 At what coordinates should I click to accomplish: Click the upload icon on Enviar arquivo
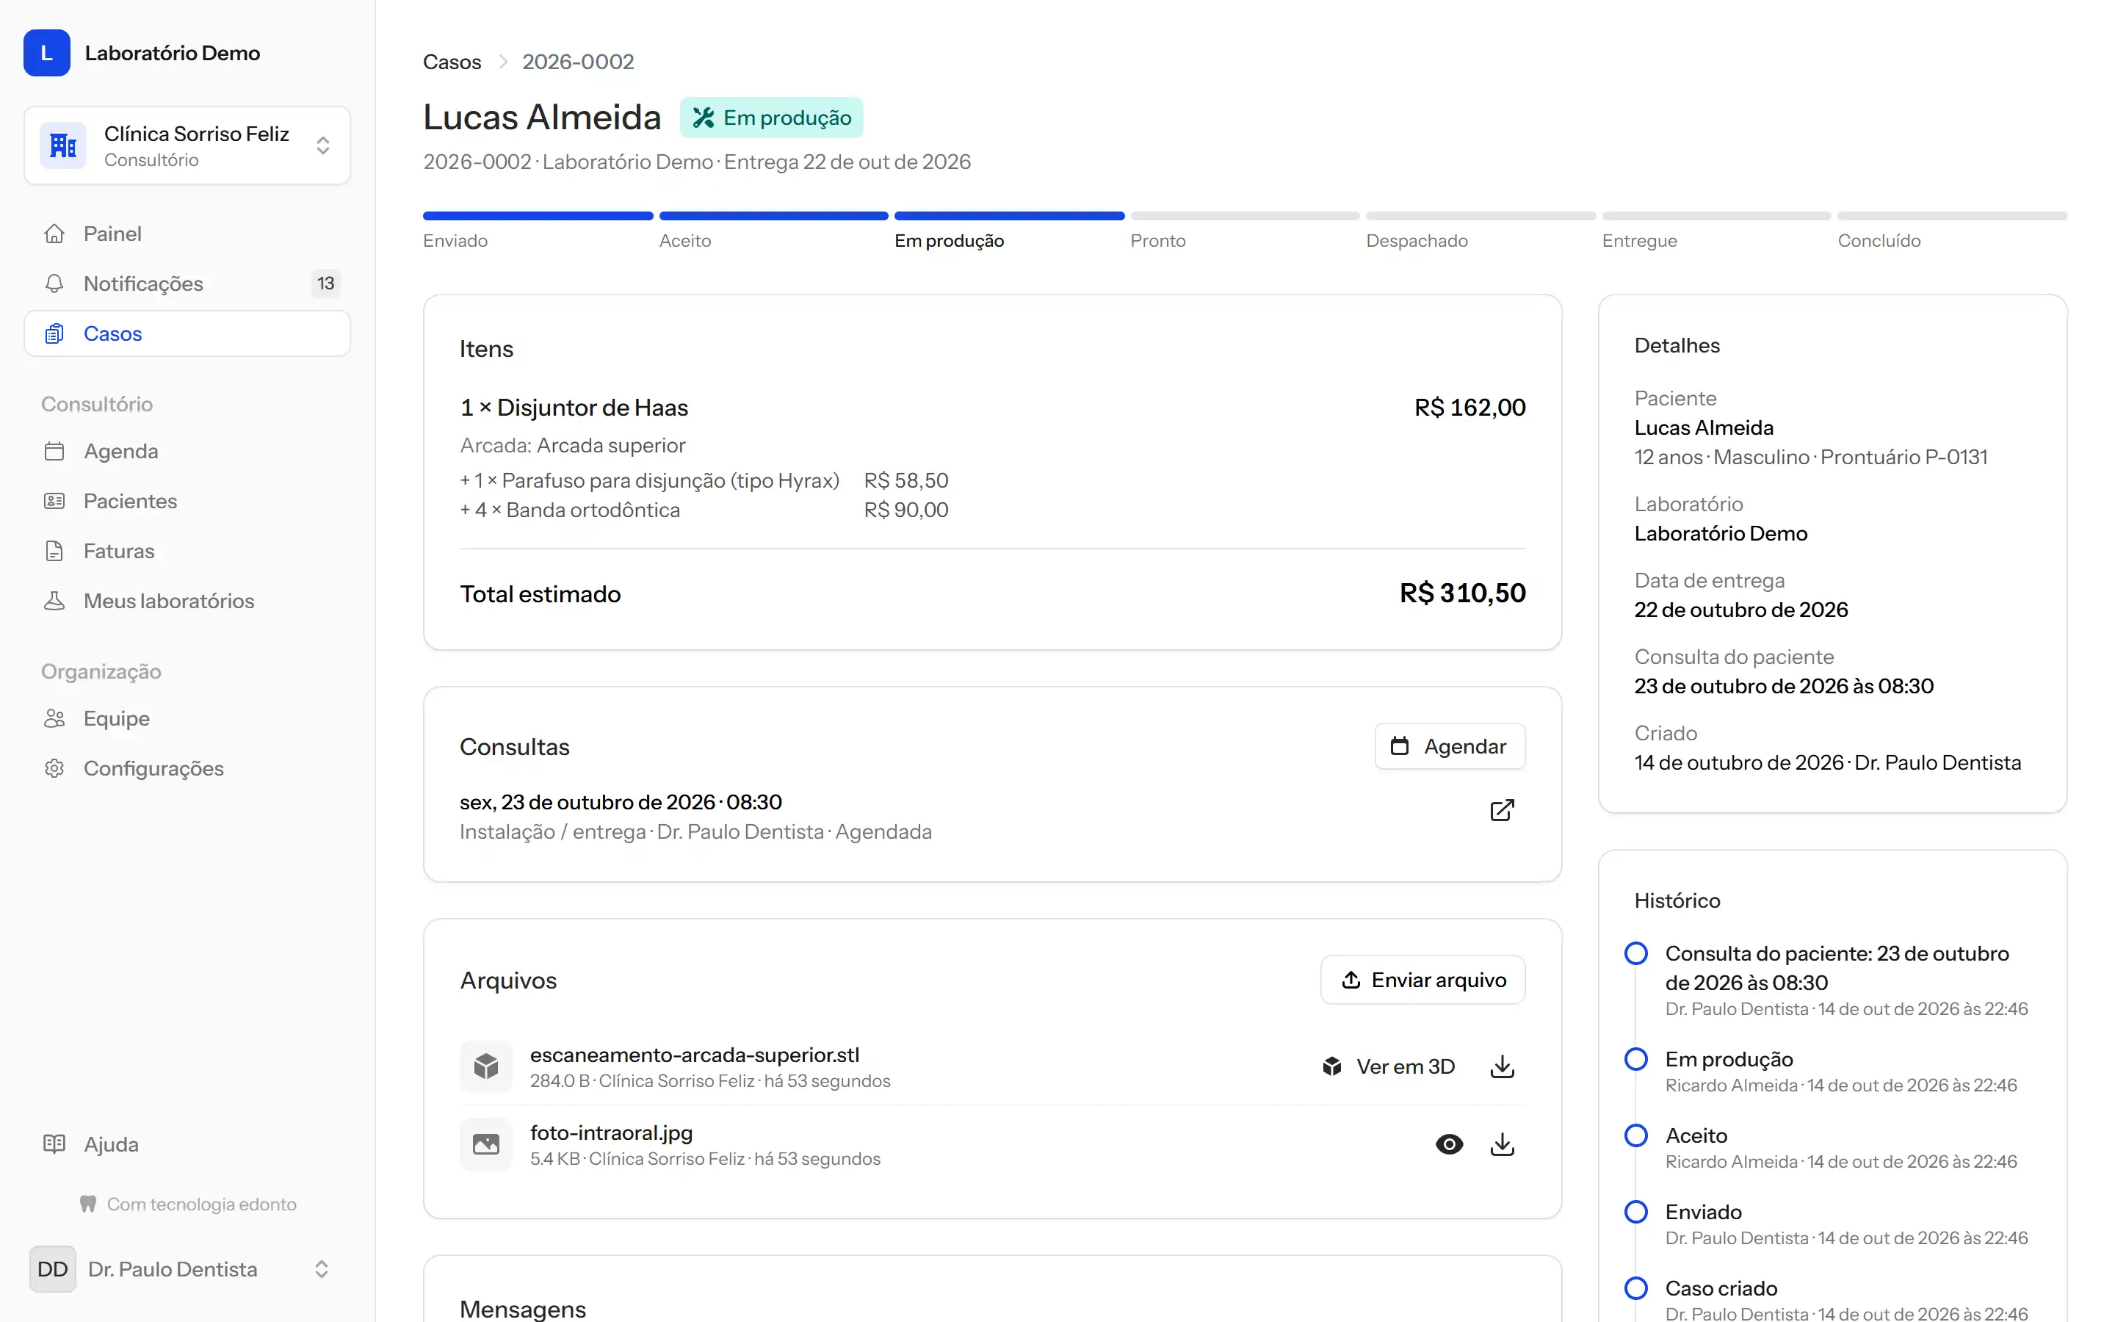tap(1351, 979)
